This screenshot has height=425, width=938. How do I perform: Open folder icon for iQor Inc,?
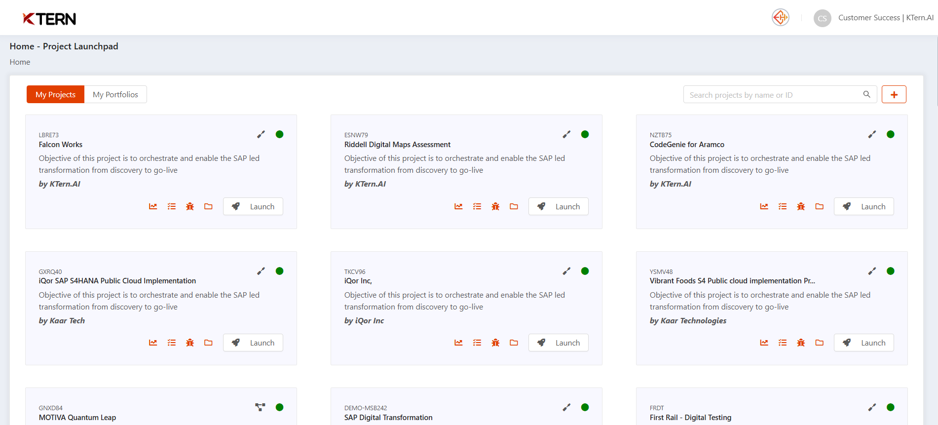coord(514,343)
